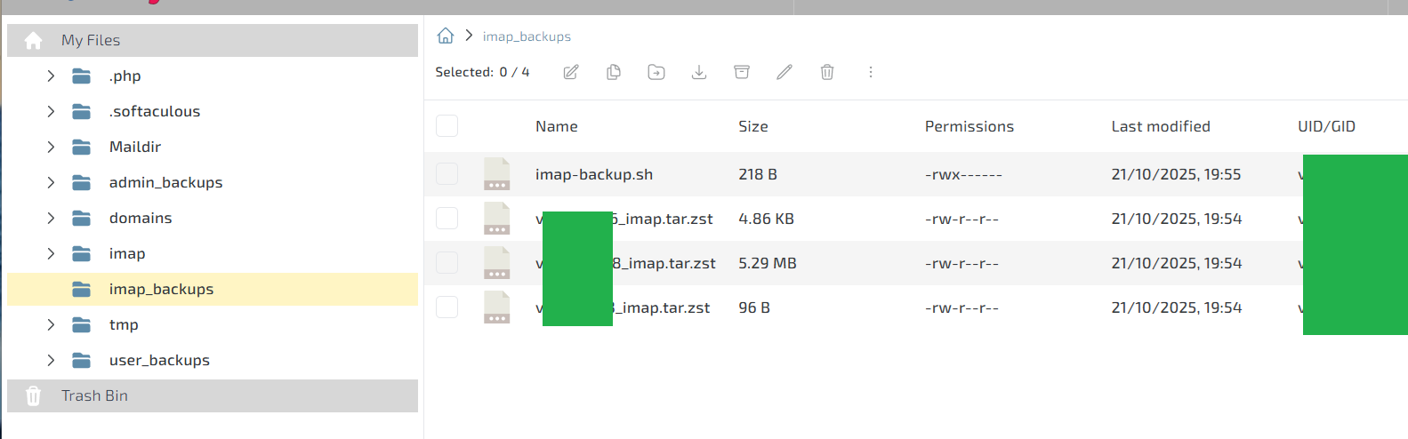Select the checkbox for the 5.29 MB file
Image resolution: width=1408 pixels, height=439 pixels.
(x=447, y=263)
